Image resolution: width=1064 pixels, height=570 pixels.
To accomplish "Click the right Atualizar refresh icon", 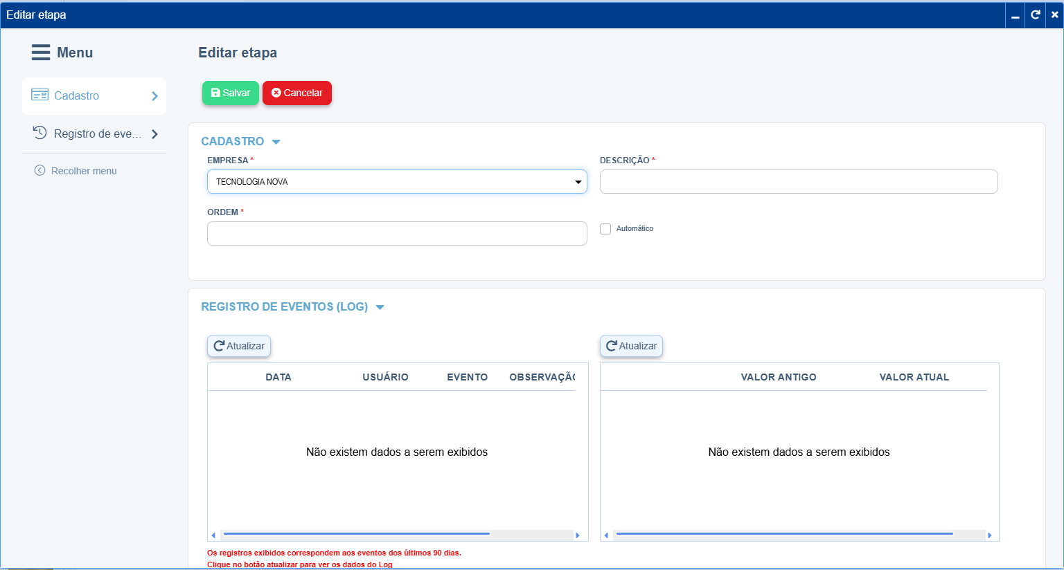I will (x=612, y=345).
